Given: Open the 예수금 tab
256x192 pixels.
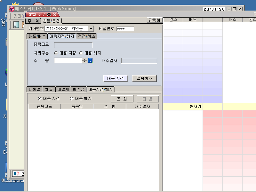Looking at the screenshot, I should click(x=79, y=89).
